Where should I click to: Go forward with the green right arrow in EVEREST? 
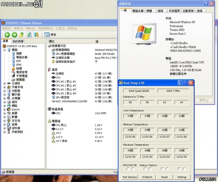point(14,35)
